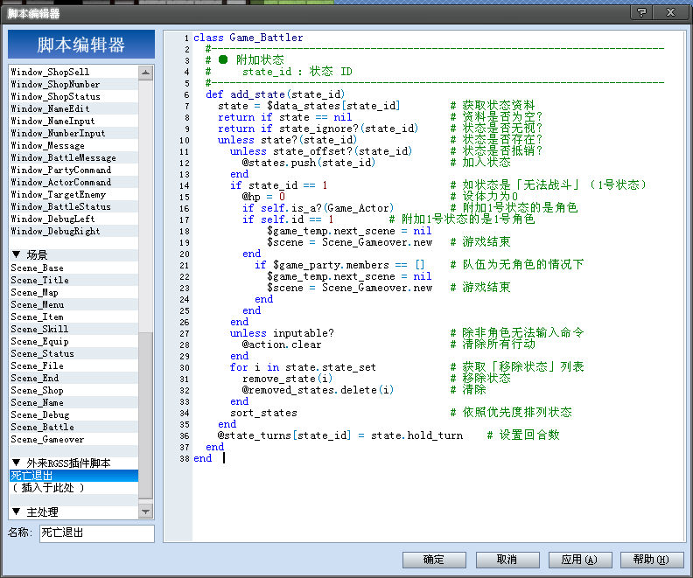Select Window_NameEdit script
Screen dimensions: 693x578
point(73,108)
